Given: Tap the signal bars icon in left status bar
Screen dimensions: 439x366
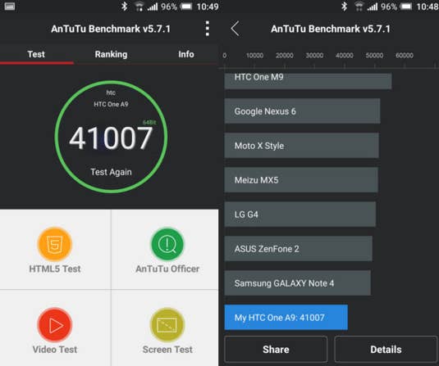Looking at the screenshot, I should [153, 7].
